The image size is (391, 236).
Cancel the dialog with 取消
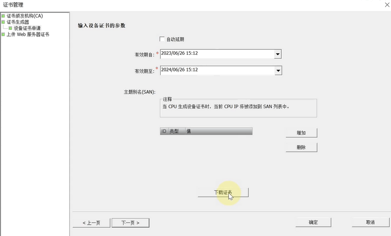click(370, 222)
